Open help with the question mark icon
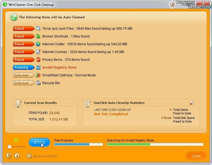The image size is (212, 165). point(9,156)
